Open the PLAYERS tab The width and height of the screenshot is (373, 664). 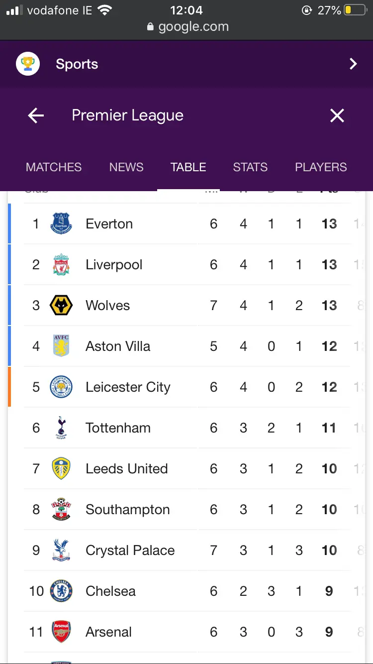pyautogui.click(x=321, y=167)
